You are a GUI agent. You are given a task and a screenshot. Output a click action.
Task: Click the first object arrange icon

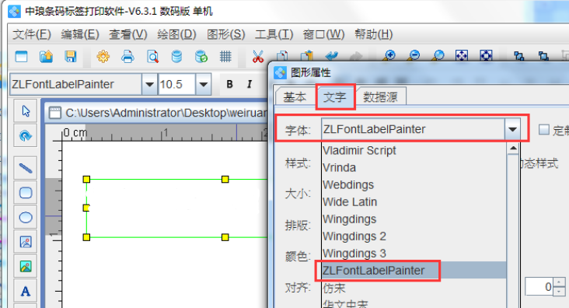coord(519,56)
